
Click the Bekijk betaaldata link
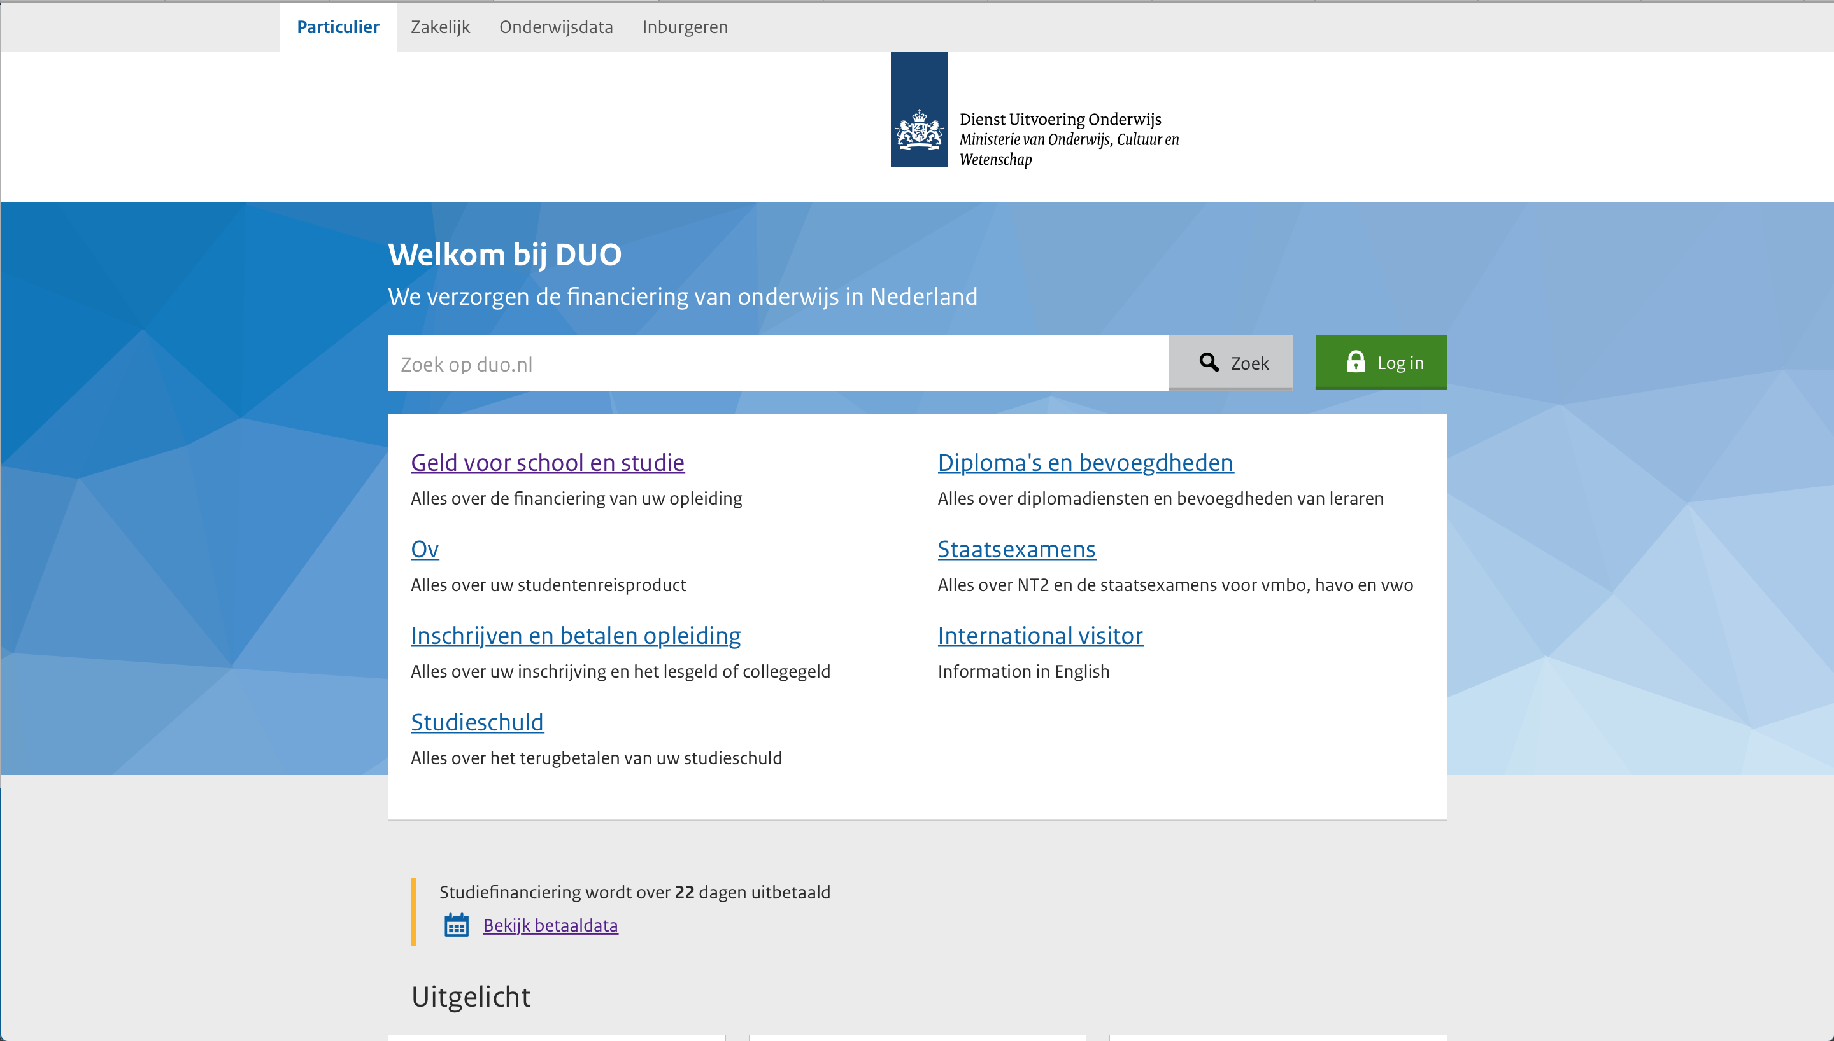[550, 925]
